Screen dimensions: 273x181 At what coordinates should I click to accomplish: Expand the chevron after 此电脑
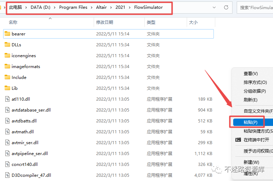(x=26, y=7)
